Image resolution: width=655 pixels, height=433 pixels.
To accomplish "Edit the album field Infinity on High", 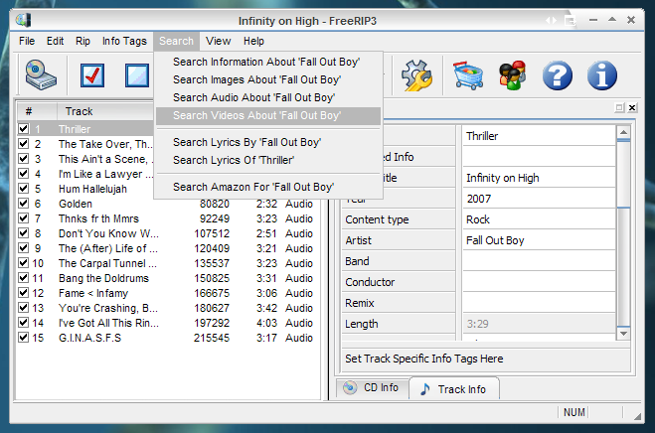I will coord(539,178).
